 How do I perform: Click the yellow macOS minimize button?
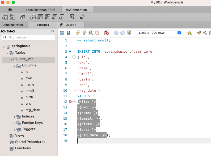point(8,2)
